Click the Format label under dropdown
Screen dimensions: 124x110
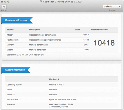click(112, 10)
